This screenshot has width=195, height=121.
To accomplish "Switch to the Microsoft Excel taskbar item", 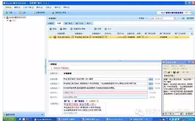I will point(116,119).
